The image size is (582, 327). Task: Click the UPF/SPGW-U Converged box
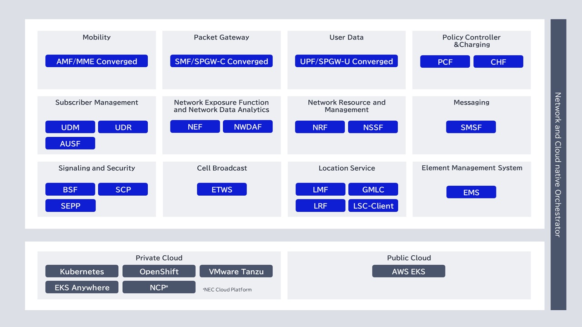pos(346,61)
